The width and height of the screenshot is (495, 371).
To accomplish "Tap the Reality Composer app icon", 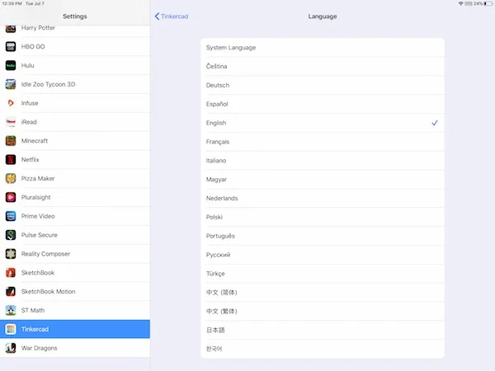I will 11,254.
